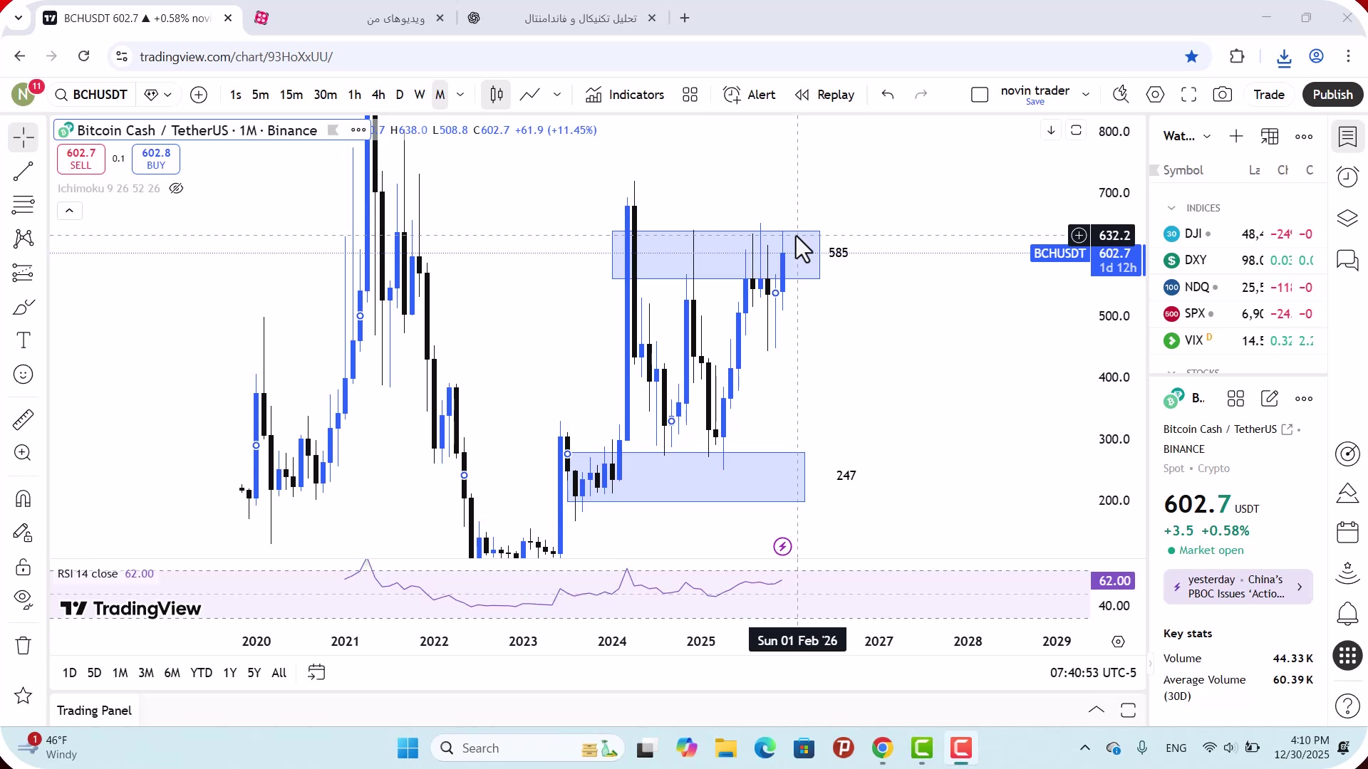The image size is (1368, 769).
Task: Switch to the 4h timeframe
Action: tap(378, 95)
